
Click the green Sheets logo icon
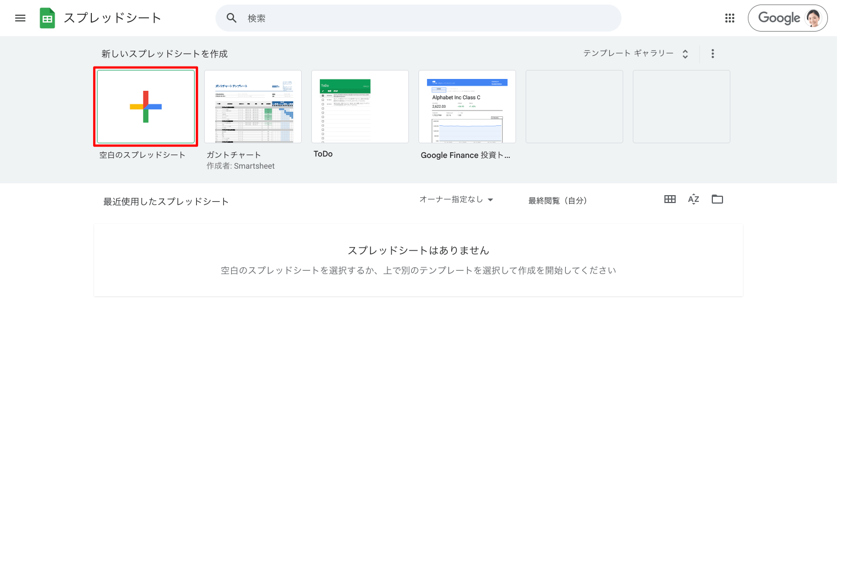pyautogui.click(x=47, y=18)
